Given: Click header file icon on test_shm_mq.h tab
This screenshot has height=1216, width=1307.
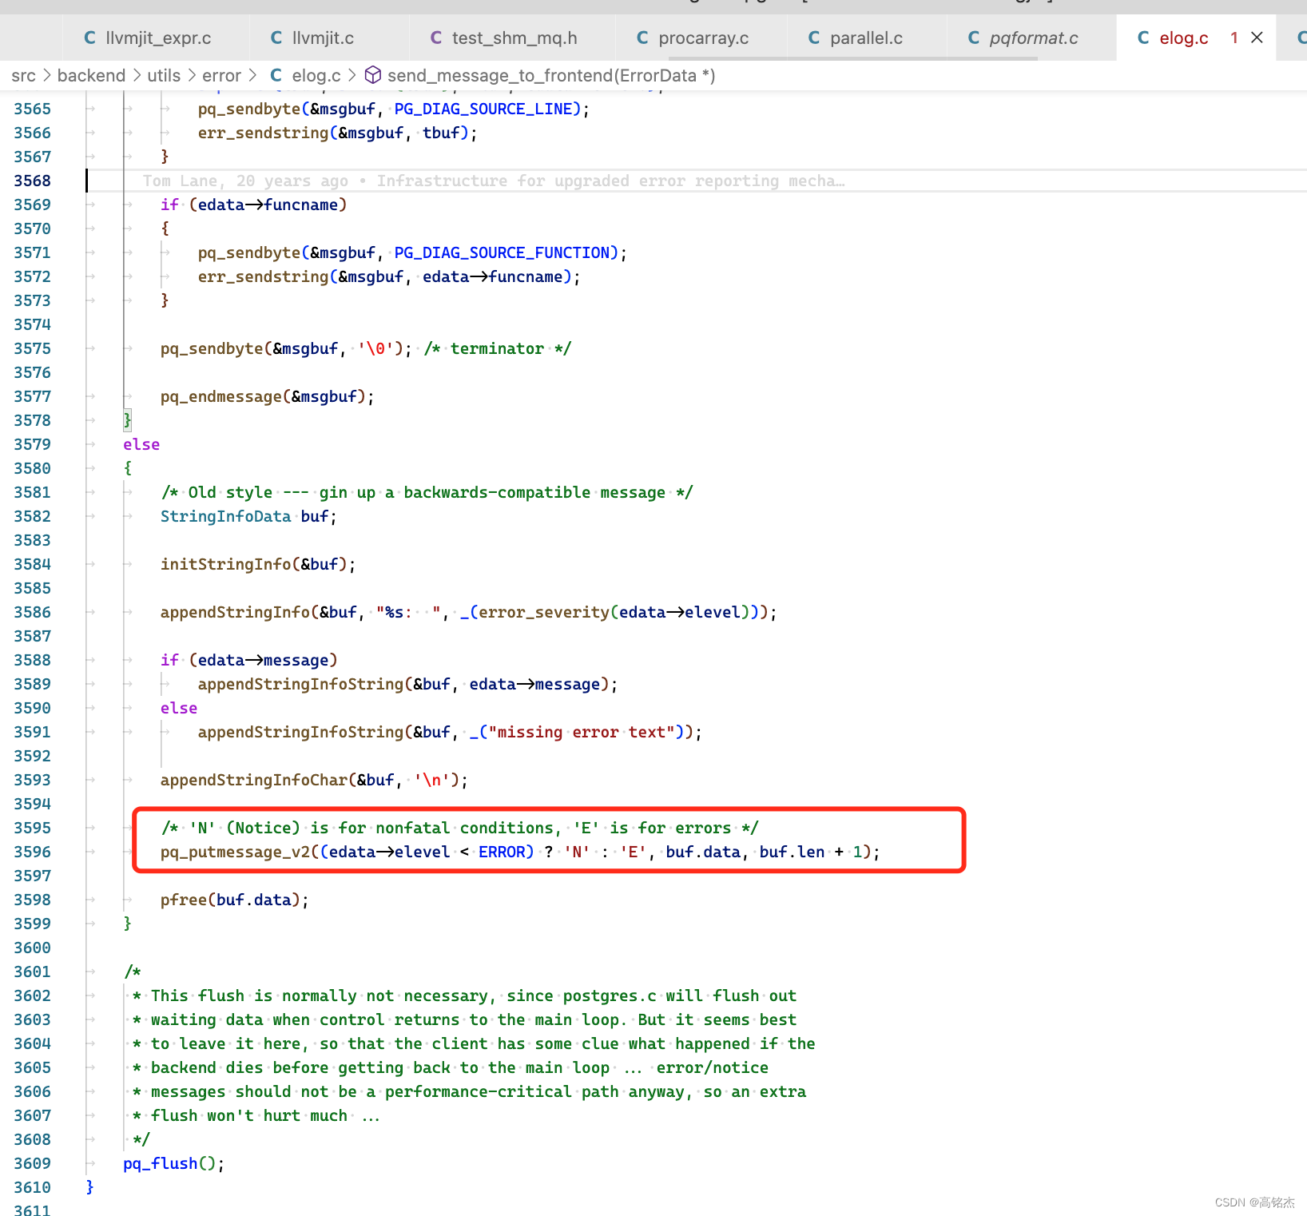Looking at the screenshot, I should click(x=436, y=38).
